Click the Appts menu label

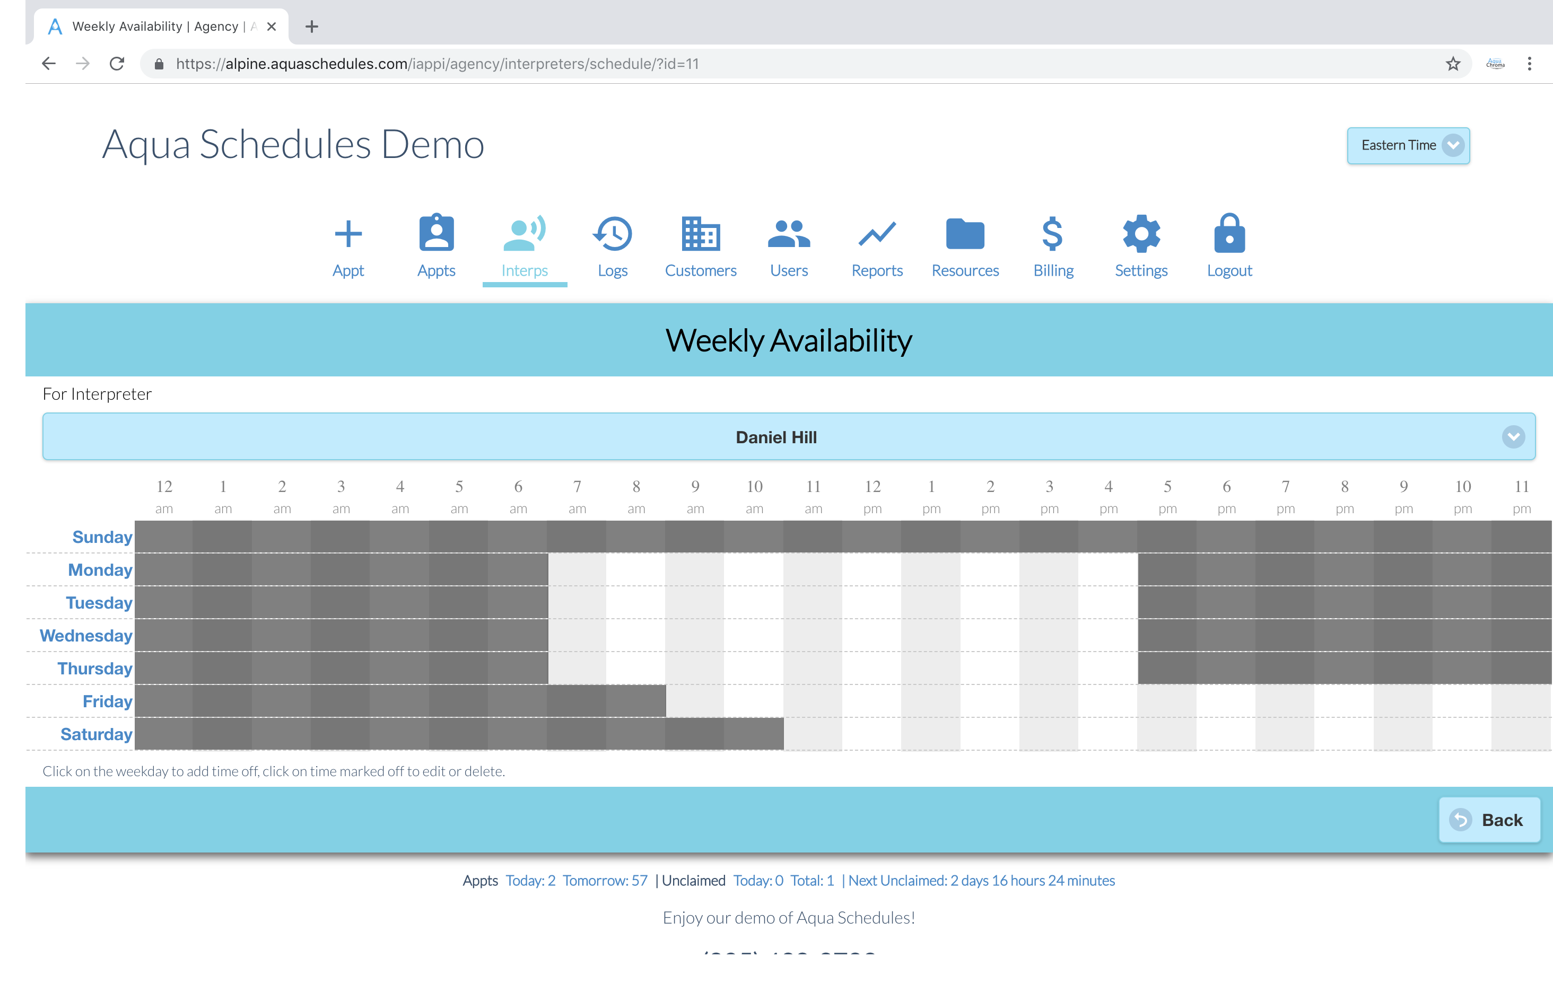[437, 270]
